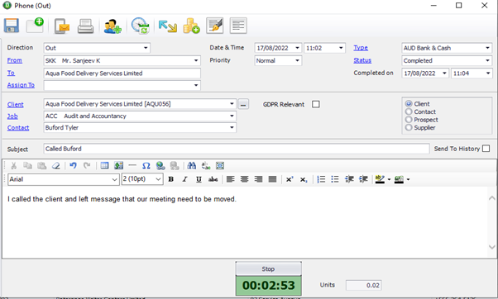Expand the From dropdown showing Sanjeev K
The image size is (498, 299).
(x=196, y=60)
